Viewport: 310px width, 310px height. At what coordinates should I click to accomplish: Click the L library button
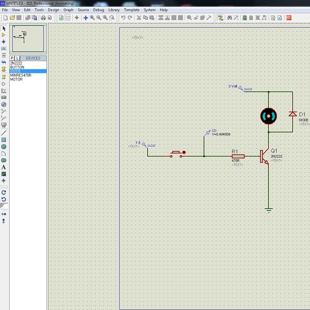pos(17,58)
